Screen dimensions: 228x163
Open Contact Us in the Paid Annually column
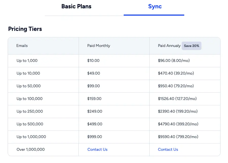coord(168,150)
